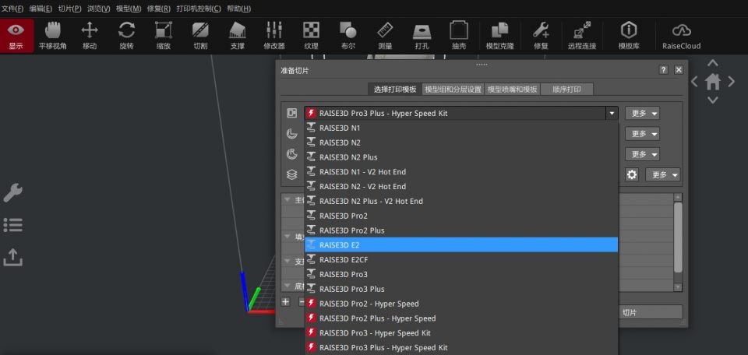Click the wrench icon in left sidebar
The image size is (748, 355).
coord(13,192)
